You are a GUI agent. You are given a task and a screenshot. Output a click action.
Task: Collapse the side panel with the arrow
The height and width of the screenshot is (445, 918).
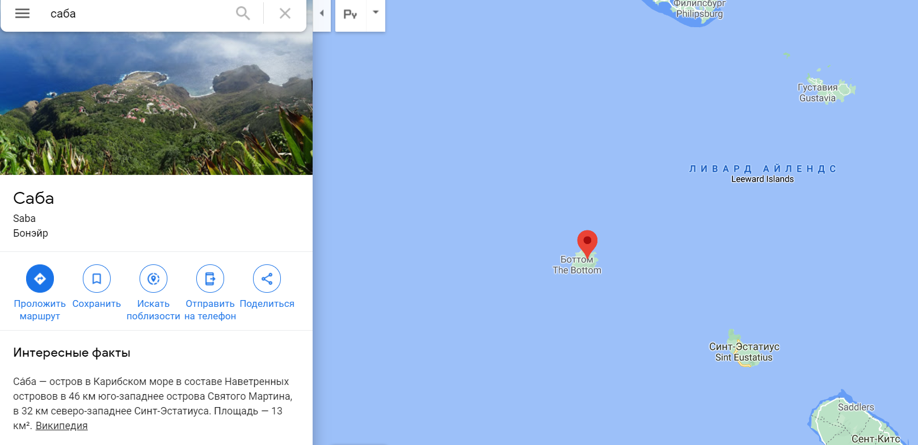click(x=322, y=14)
